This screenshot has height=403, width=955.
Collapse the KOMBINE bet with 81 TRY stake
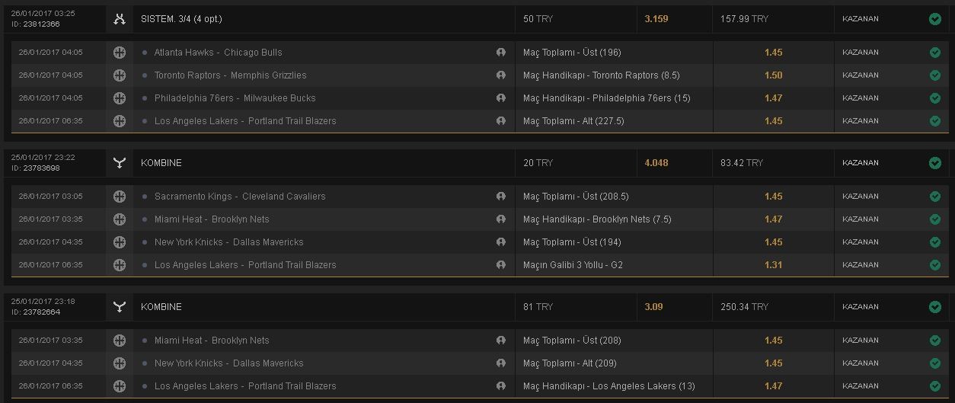477,307
